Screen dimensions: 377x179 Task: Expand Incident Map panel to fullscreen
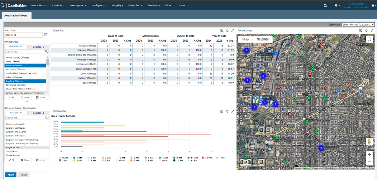tap(372, 31)
